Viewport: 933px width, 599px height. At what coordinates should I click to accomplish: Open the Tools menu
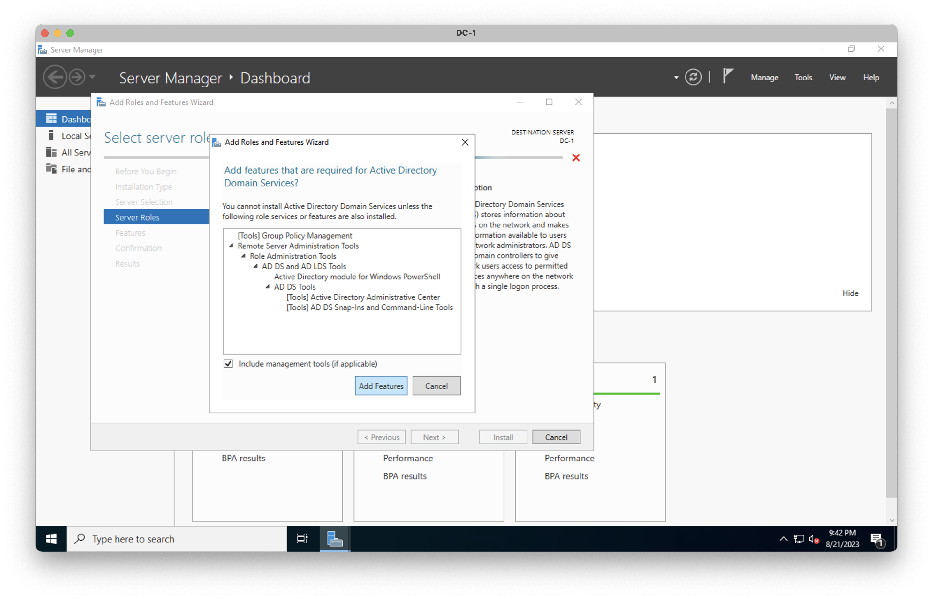point(803,77)
